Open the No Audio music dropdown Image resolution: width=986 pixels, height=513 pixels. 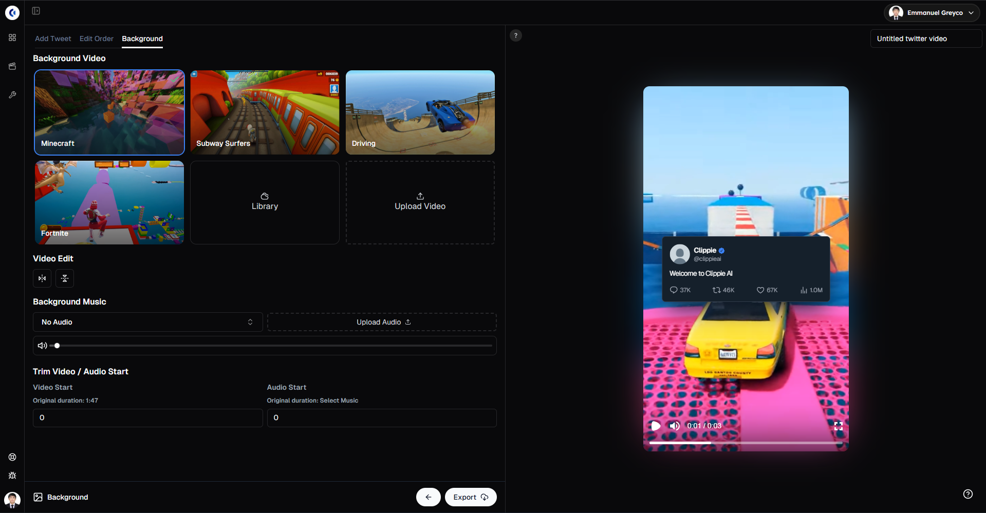tap(148, 322)
